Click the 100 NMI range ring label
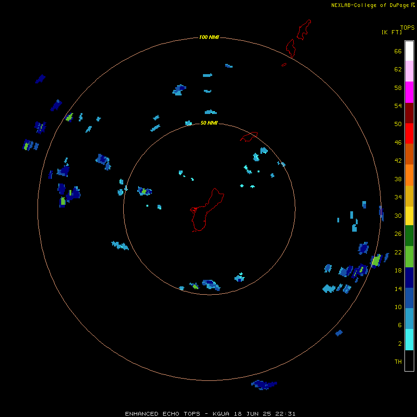 (209, 37)
